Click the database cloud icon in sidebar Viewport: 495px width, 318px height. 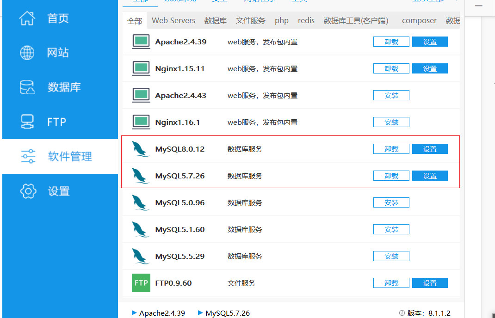point(27,87)
